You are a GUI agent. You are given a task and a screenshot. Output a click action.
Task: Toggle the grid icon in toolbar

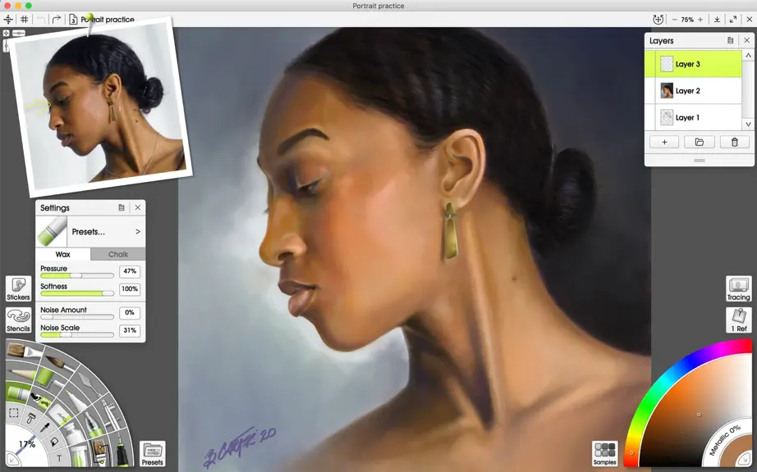tap(24, 20)
